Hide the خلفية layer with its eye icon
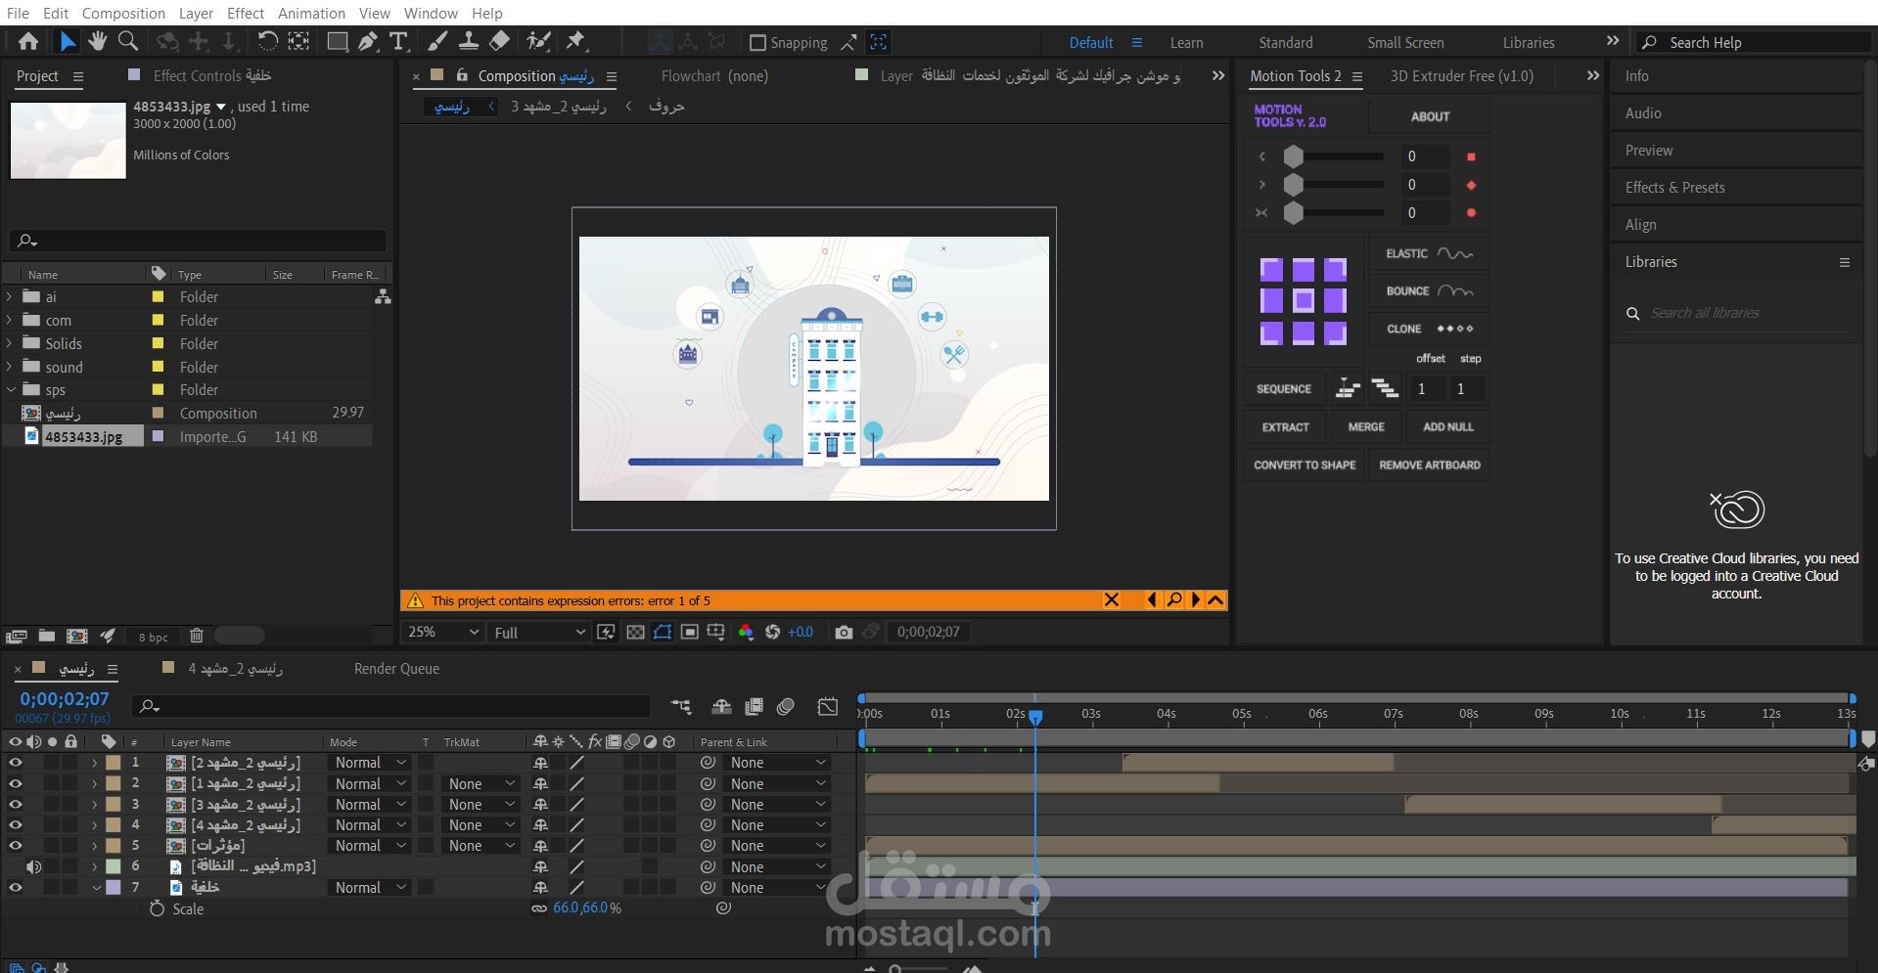Viewport: 1878px width, 973px height. tap(15, 888)
